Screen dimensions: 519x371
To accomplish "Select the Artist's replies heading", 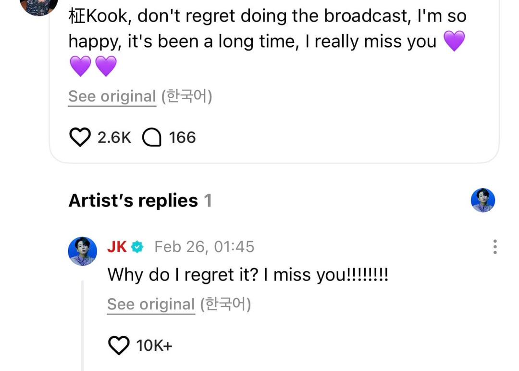I will click(133, 201).
